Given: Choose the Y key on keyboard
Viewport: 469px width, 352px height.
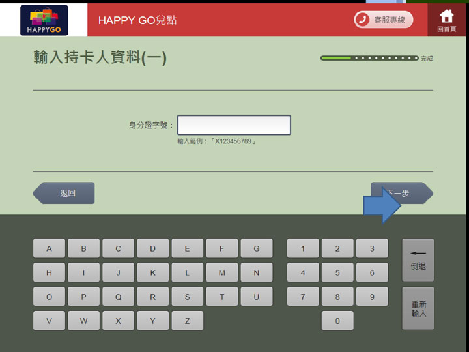Looking at the screenshot, I should pos(153,321).
